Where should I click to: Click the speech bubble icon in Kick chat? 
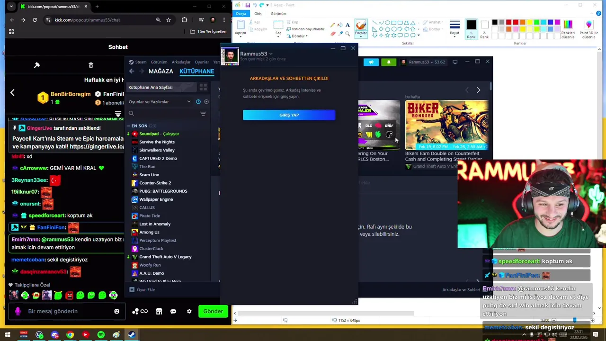pos(173,311)
